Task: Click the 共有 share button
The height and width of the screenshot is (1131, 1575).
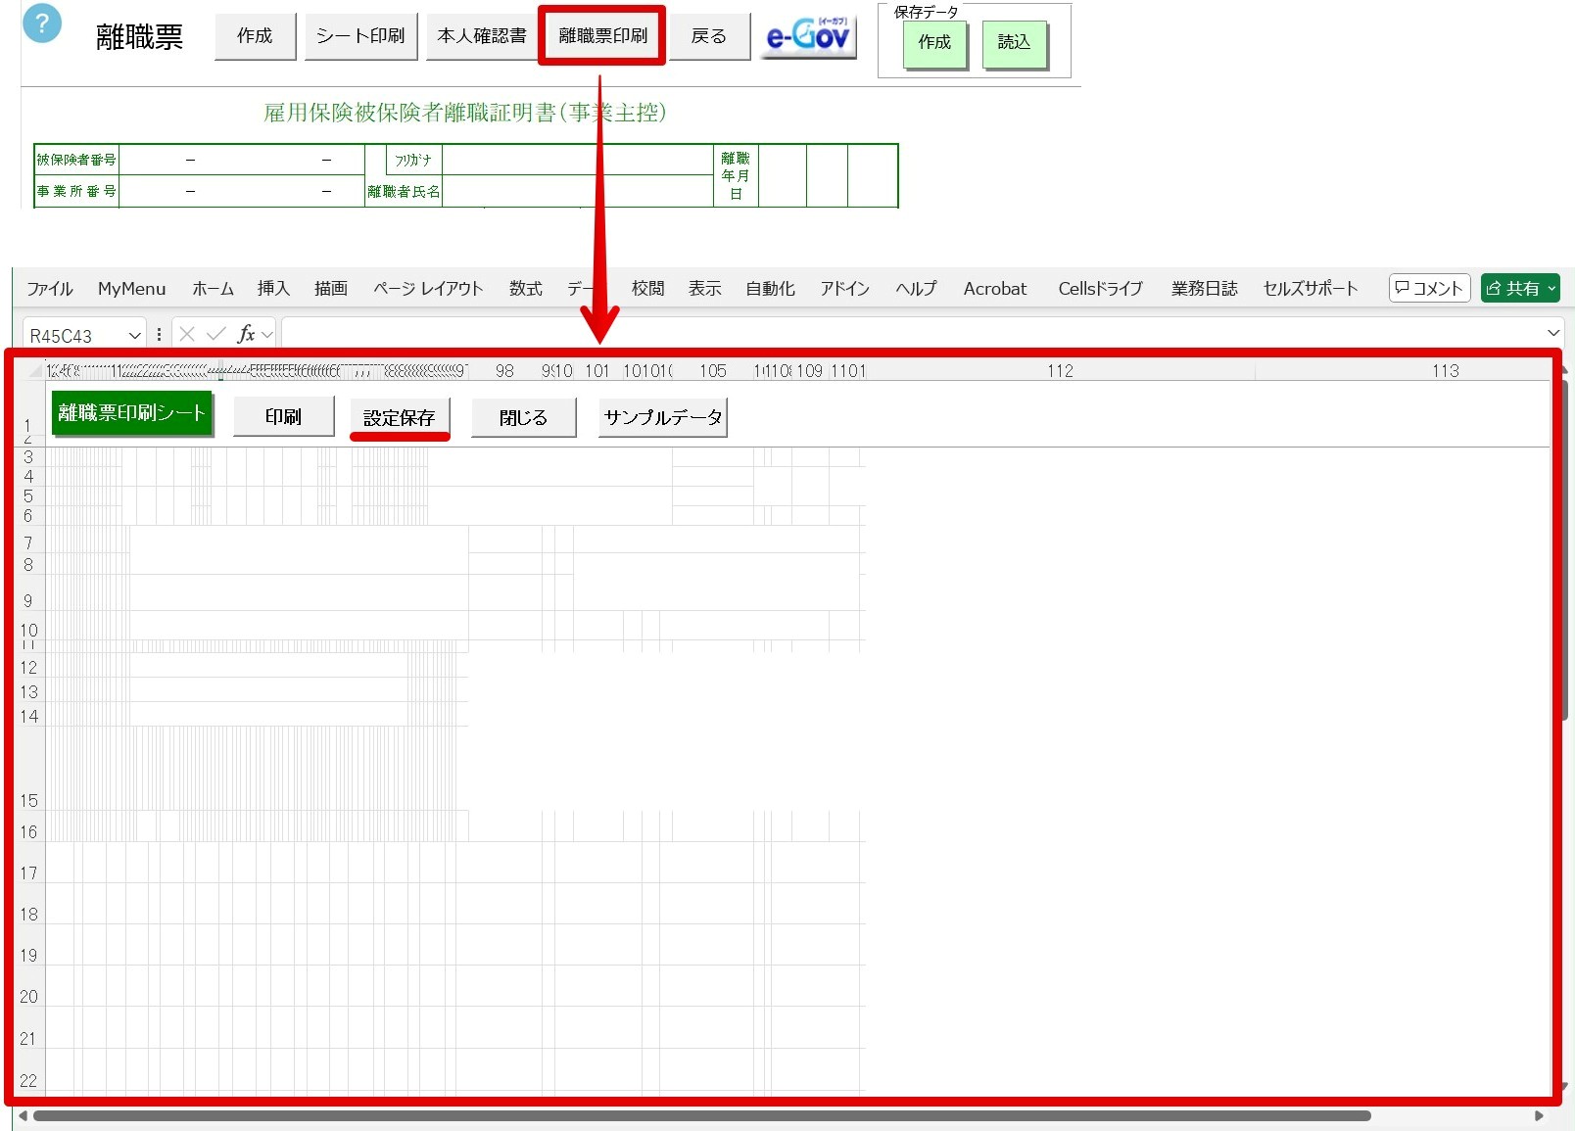Action: 1520,288
